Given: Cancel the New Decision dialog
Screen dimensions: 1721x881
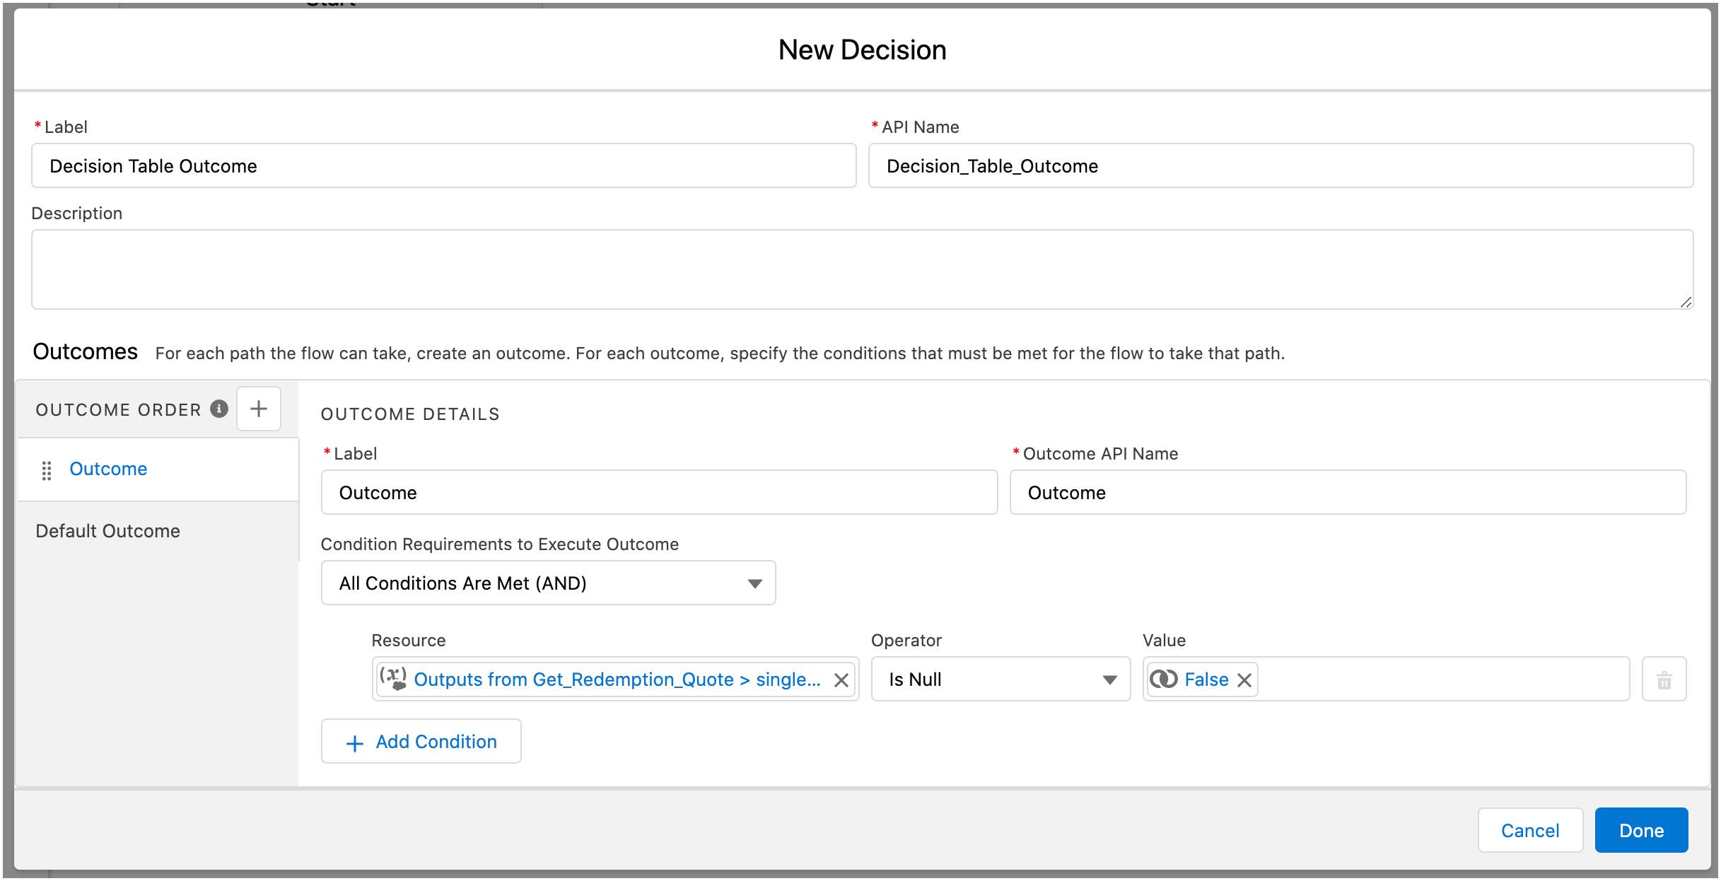Looking at the screenshot, I should click(x=1530, y=829).
